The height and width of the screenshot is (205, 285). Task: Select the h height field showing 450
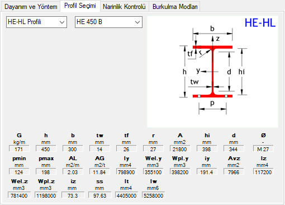(x=46, y=149)
